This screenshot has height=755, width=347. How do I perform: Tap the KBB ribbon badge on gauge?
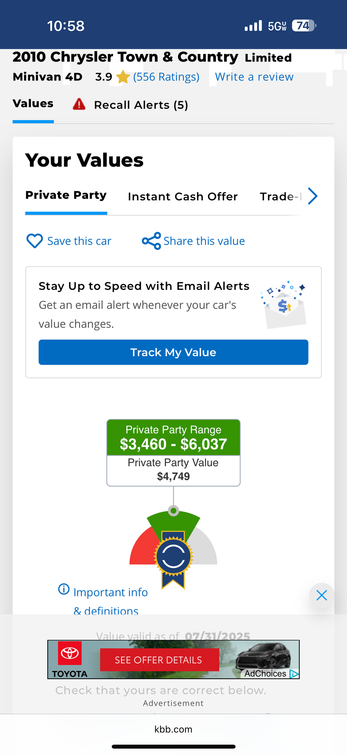pos(173,557)
